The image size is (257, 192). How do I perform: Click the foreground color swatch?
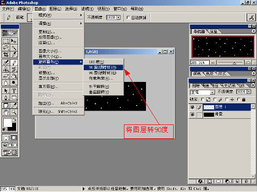point(7,122)
